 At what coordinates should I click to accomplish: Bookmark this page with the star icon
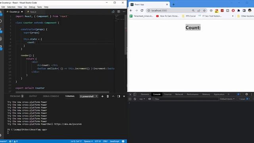tap(204, 10)
